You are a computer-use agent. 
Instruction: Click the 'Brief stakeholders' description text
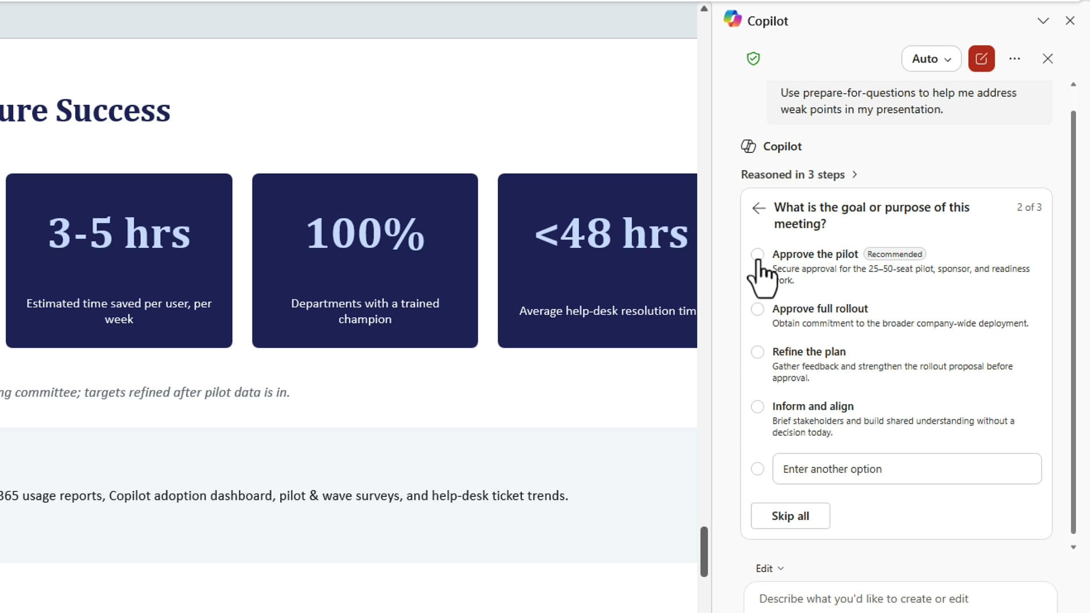(893, 426)
